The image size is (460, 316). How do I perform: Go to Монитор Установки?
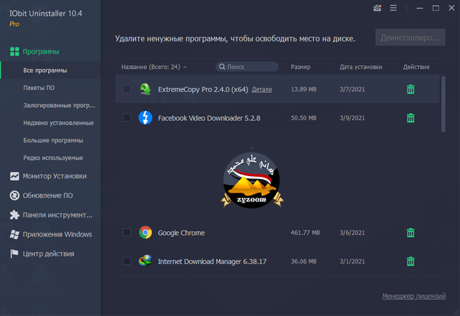55,176
